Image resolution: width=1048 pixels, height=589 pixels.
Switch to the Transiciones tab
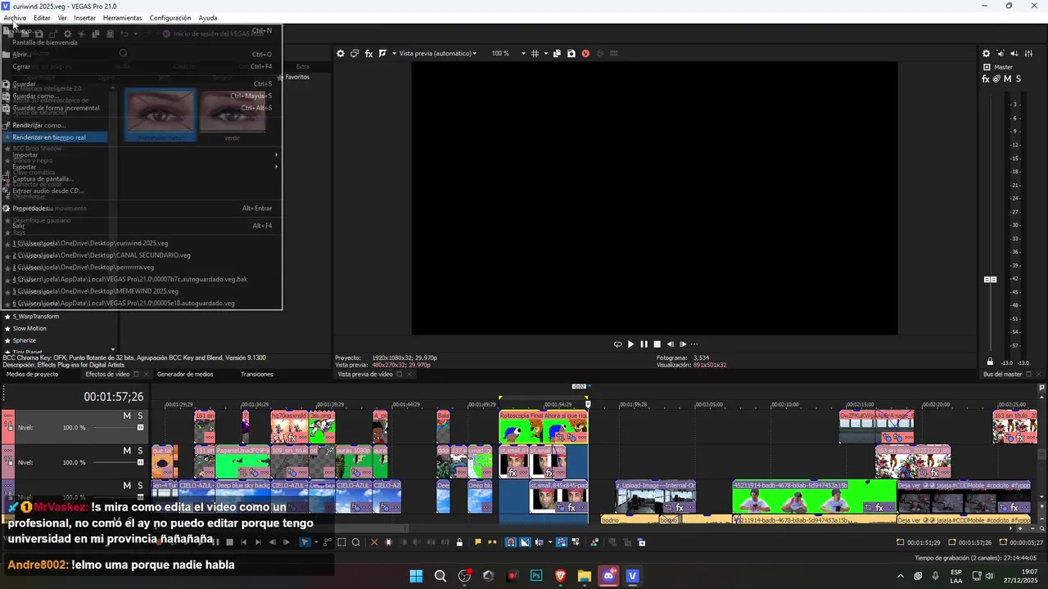click(256, 374)
